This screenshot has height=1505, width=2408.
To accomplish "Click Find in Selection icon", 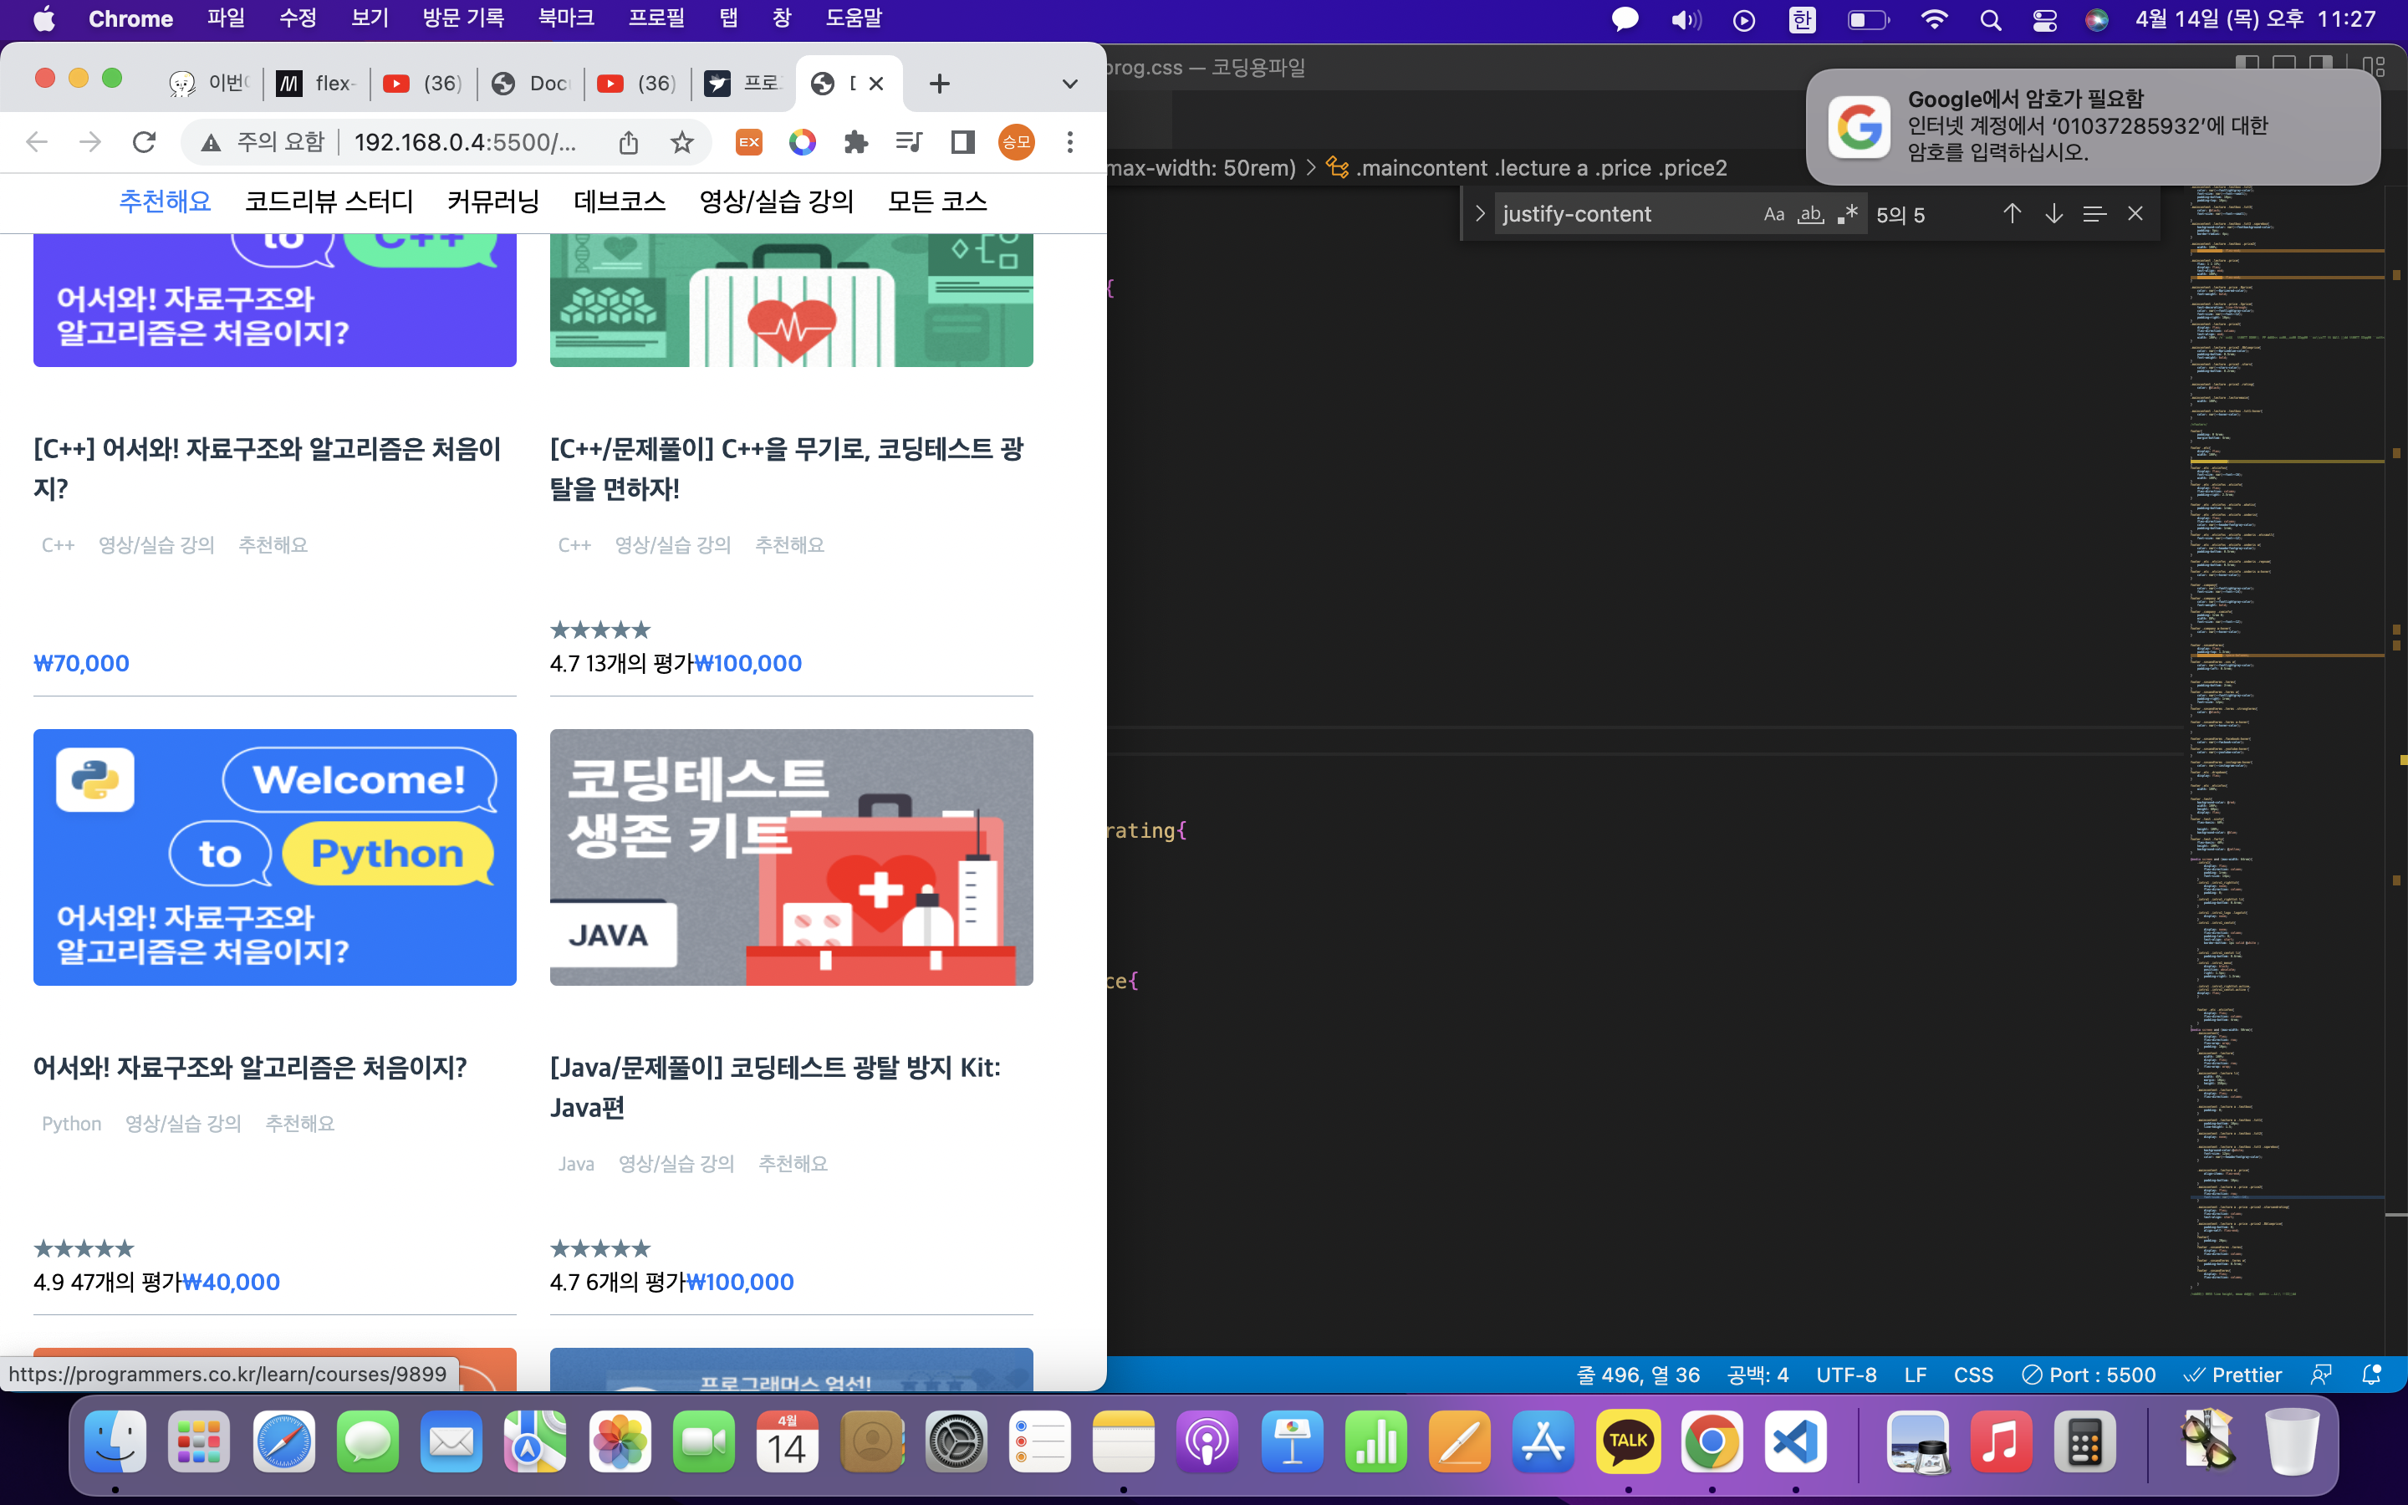I will tap(2094, 214).
